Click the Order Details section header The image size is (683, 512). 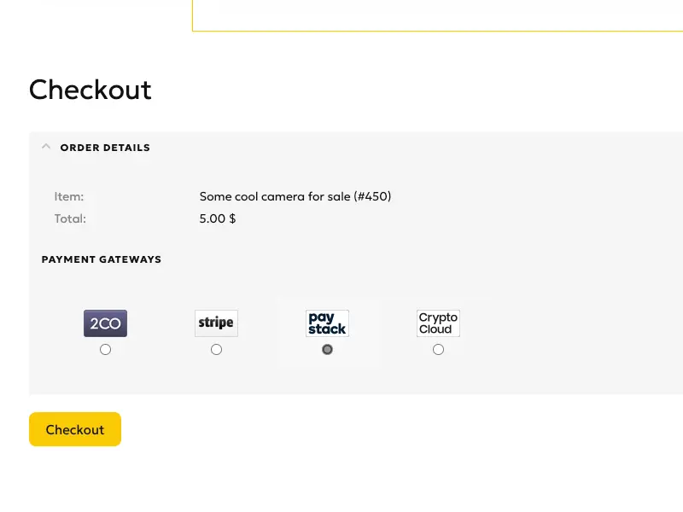point(105,148)
